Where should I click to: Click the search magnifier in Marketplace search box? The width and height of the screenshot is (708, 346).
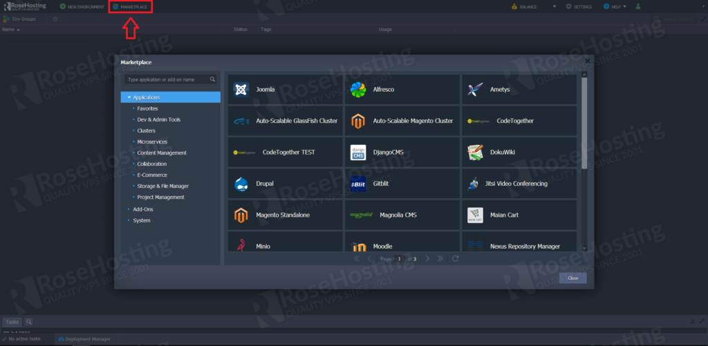(x=212, y=79)
